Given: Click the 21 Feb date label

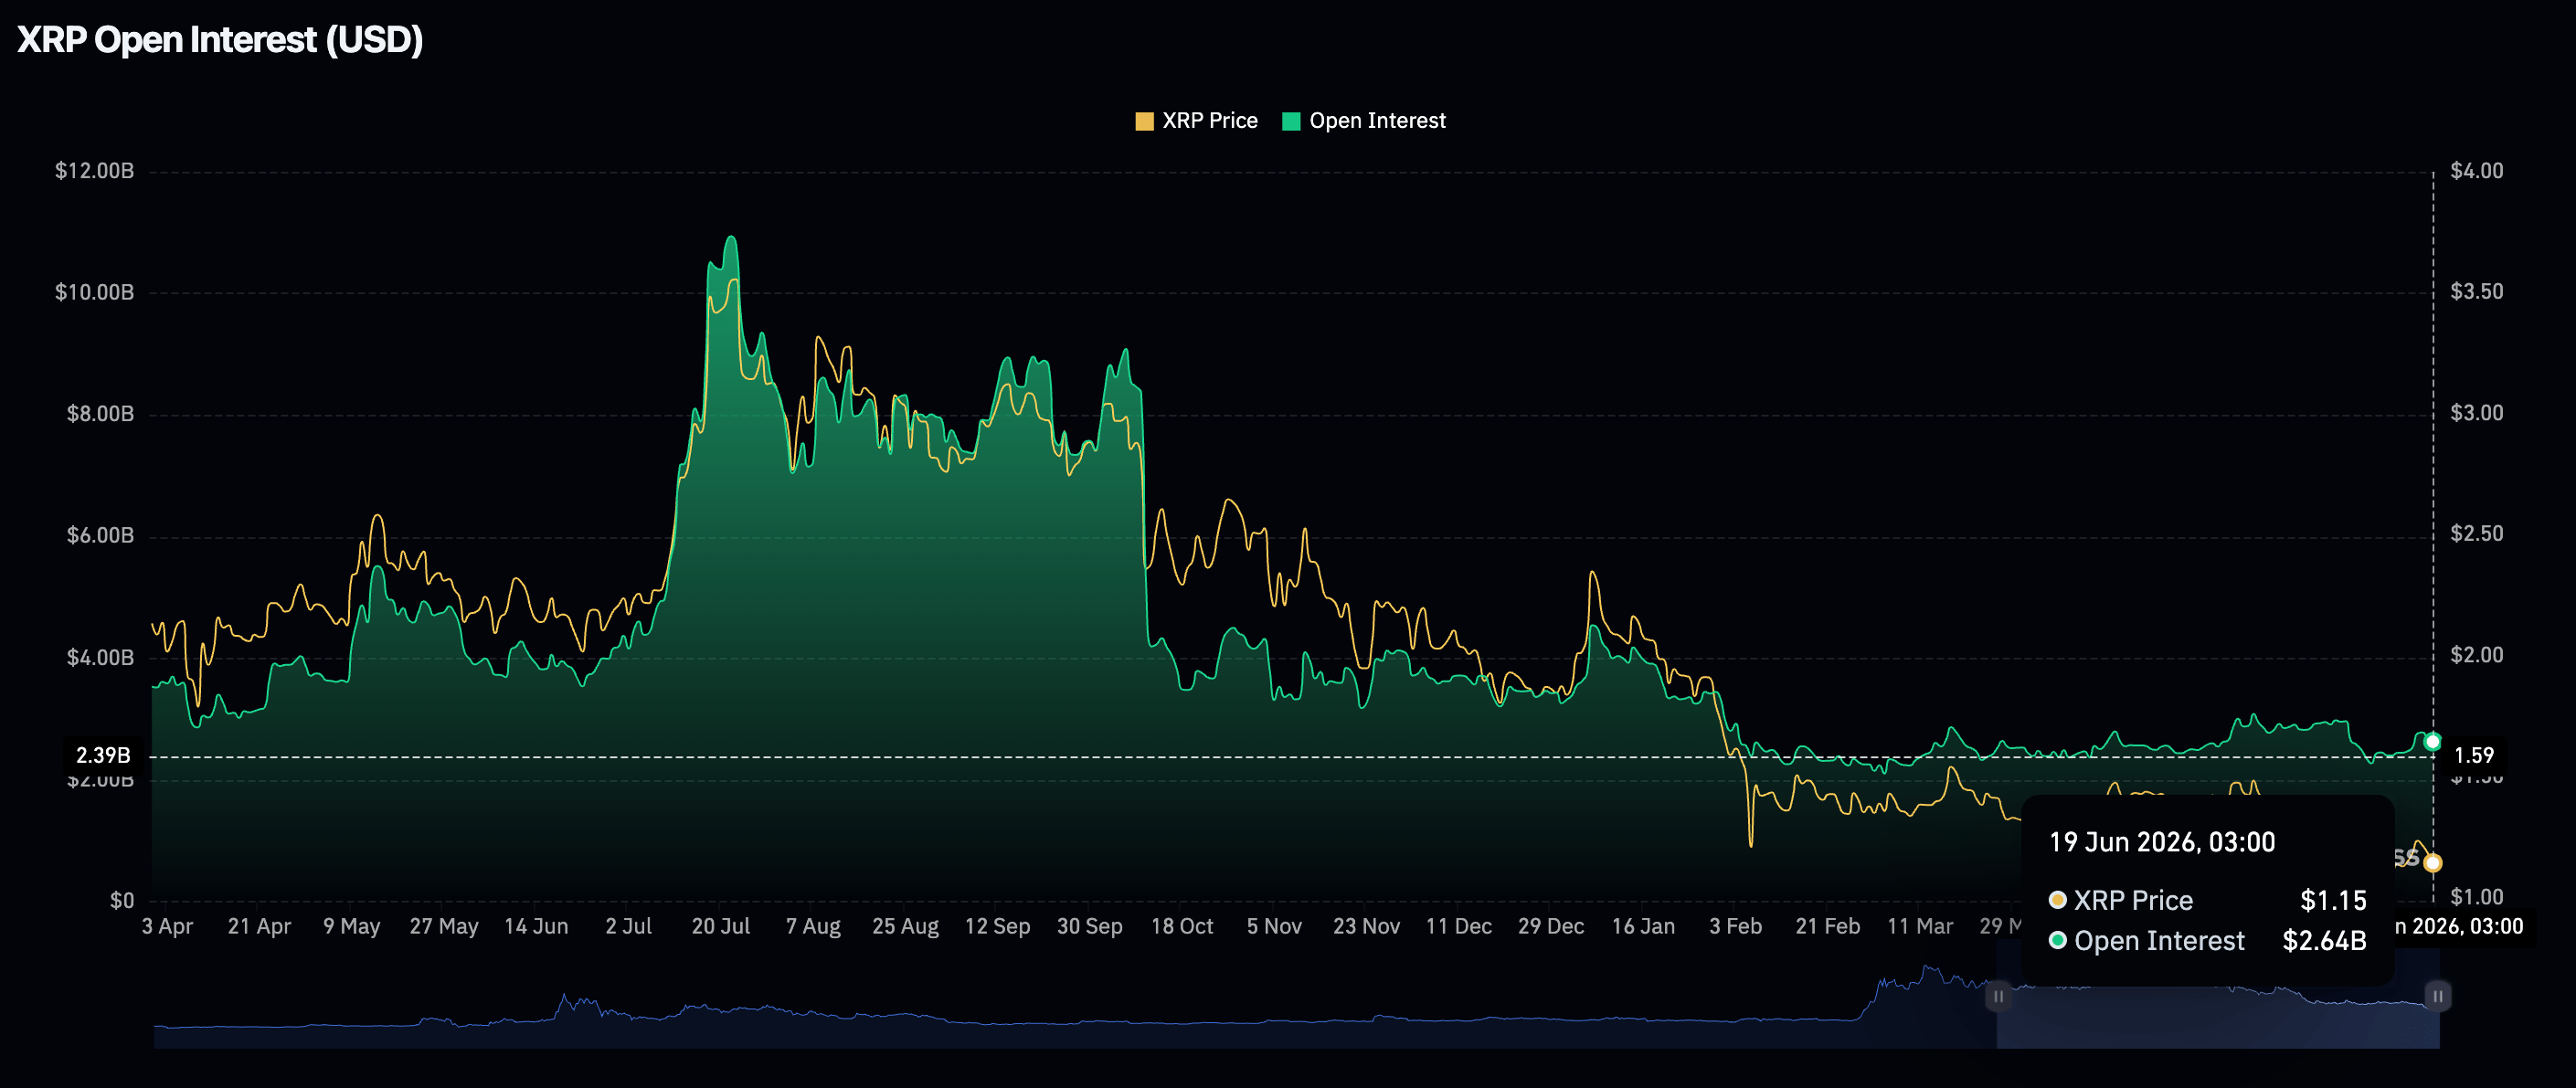Looking at the screenshot, I should (x=1828, y=927).
